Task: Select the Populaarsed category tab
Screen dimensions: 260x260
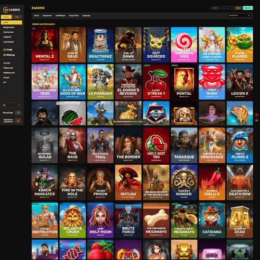Action: [47, 16]
